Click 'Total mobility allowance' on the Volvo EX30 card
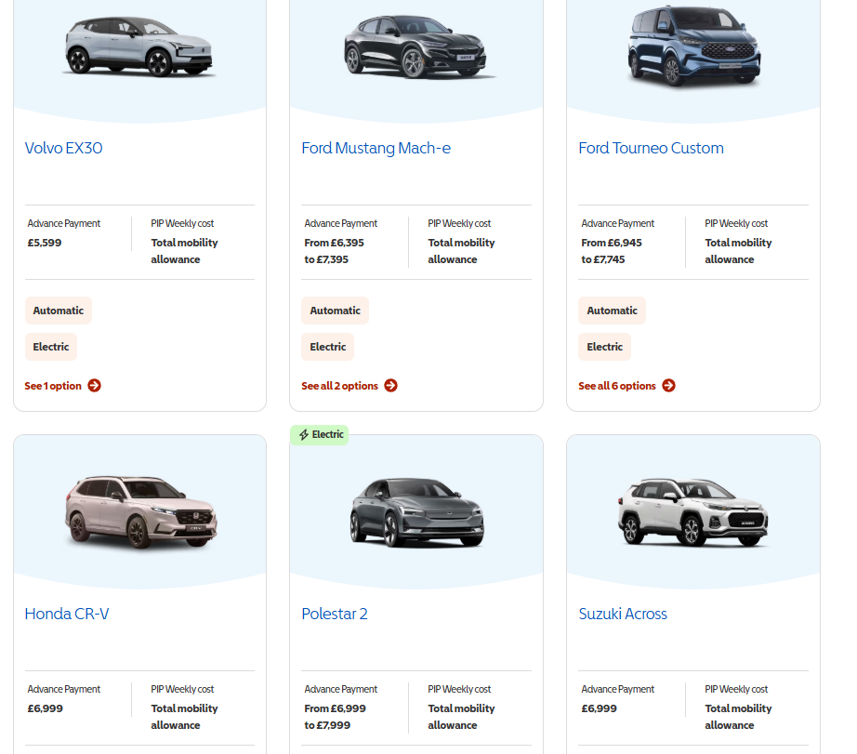Viewport: 857px width, 754px height. coord(184,251)
